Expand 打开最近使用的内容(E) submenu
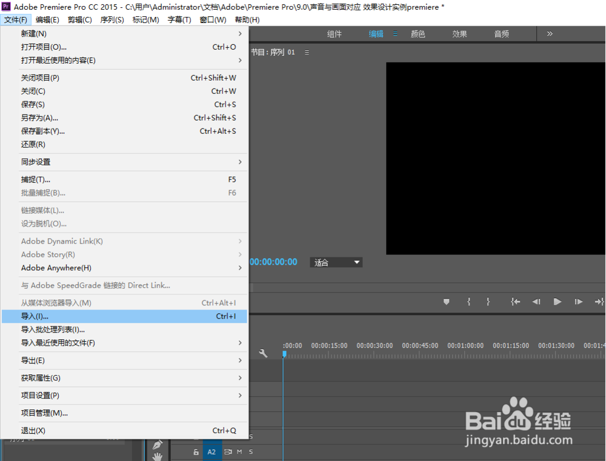 pyautogui.click(x=124, y=61)
